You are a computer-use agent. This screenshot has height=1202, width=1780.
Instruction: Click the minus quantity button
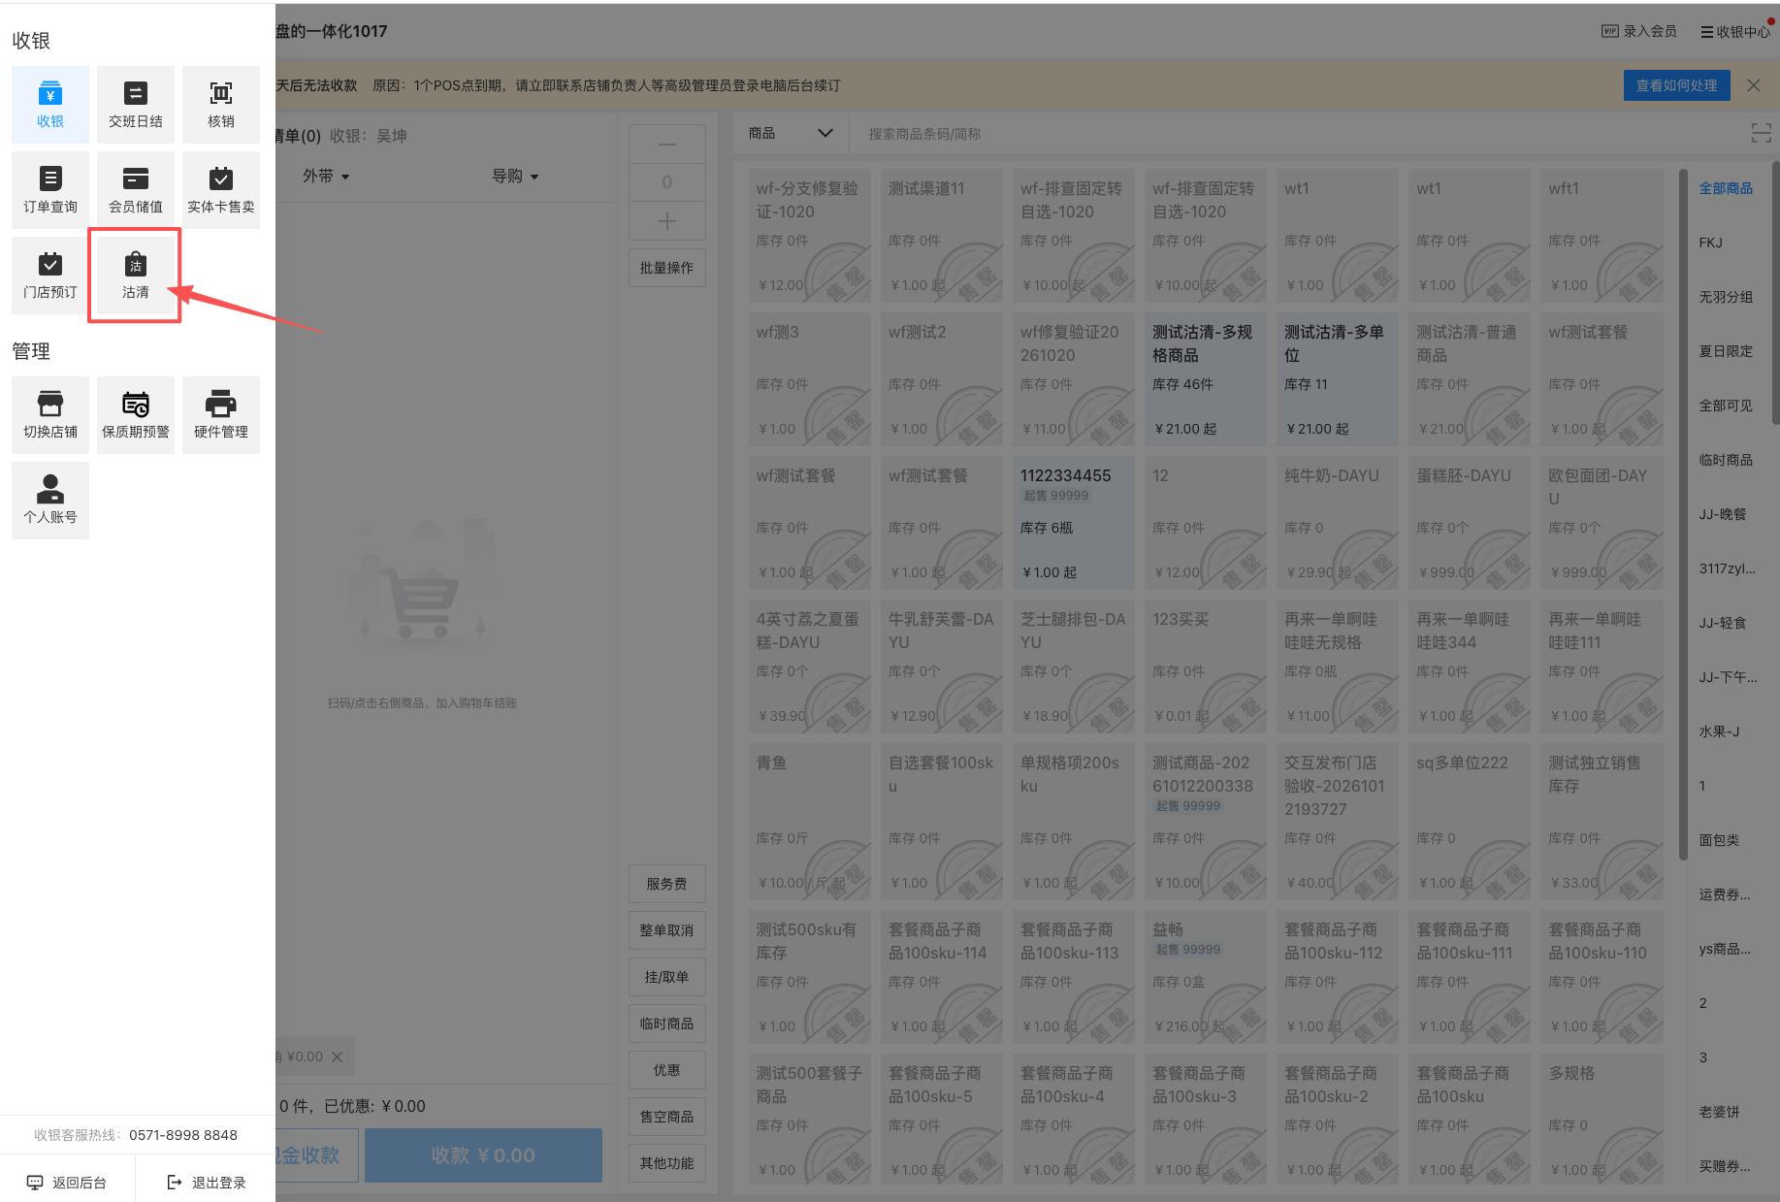click(667, 144)
